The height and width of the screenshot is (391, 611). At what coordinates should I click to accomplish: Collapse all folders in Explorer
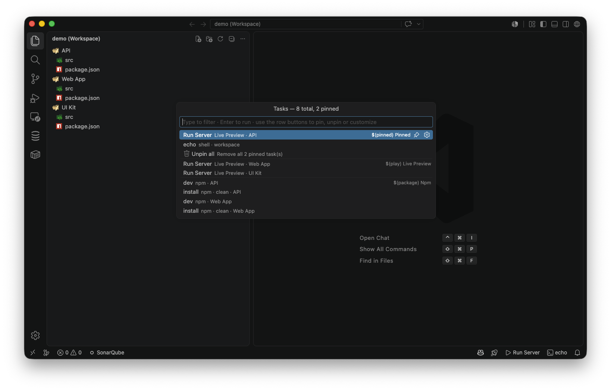[232, 39]
